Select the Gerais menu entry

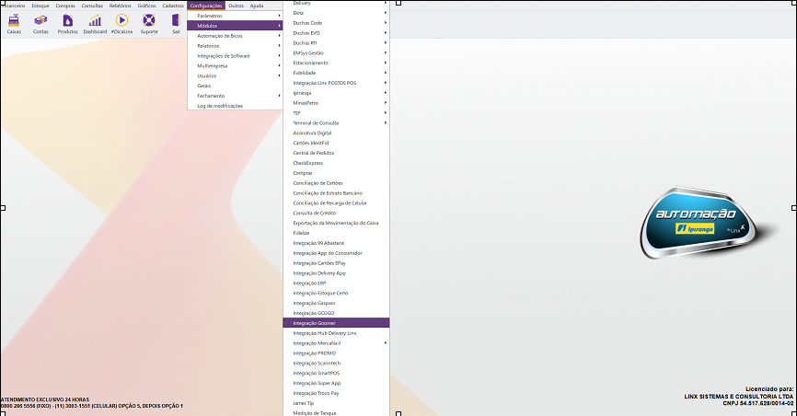click(x=235, y=86)
